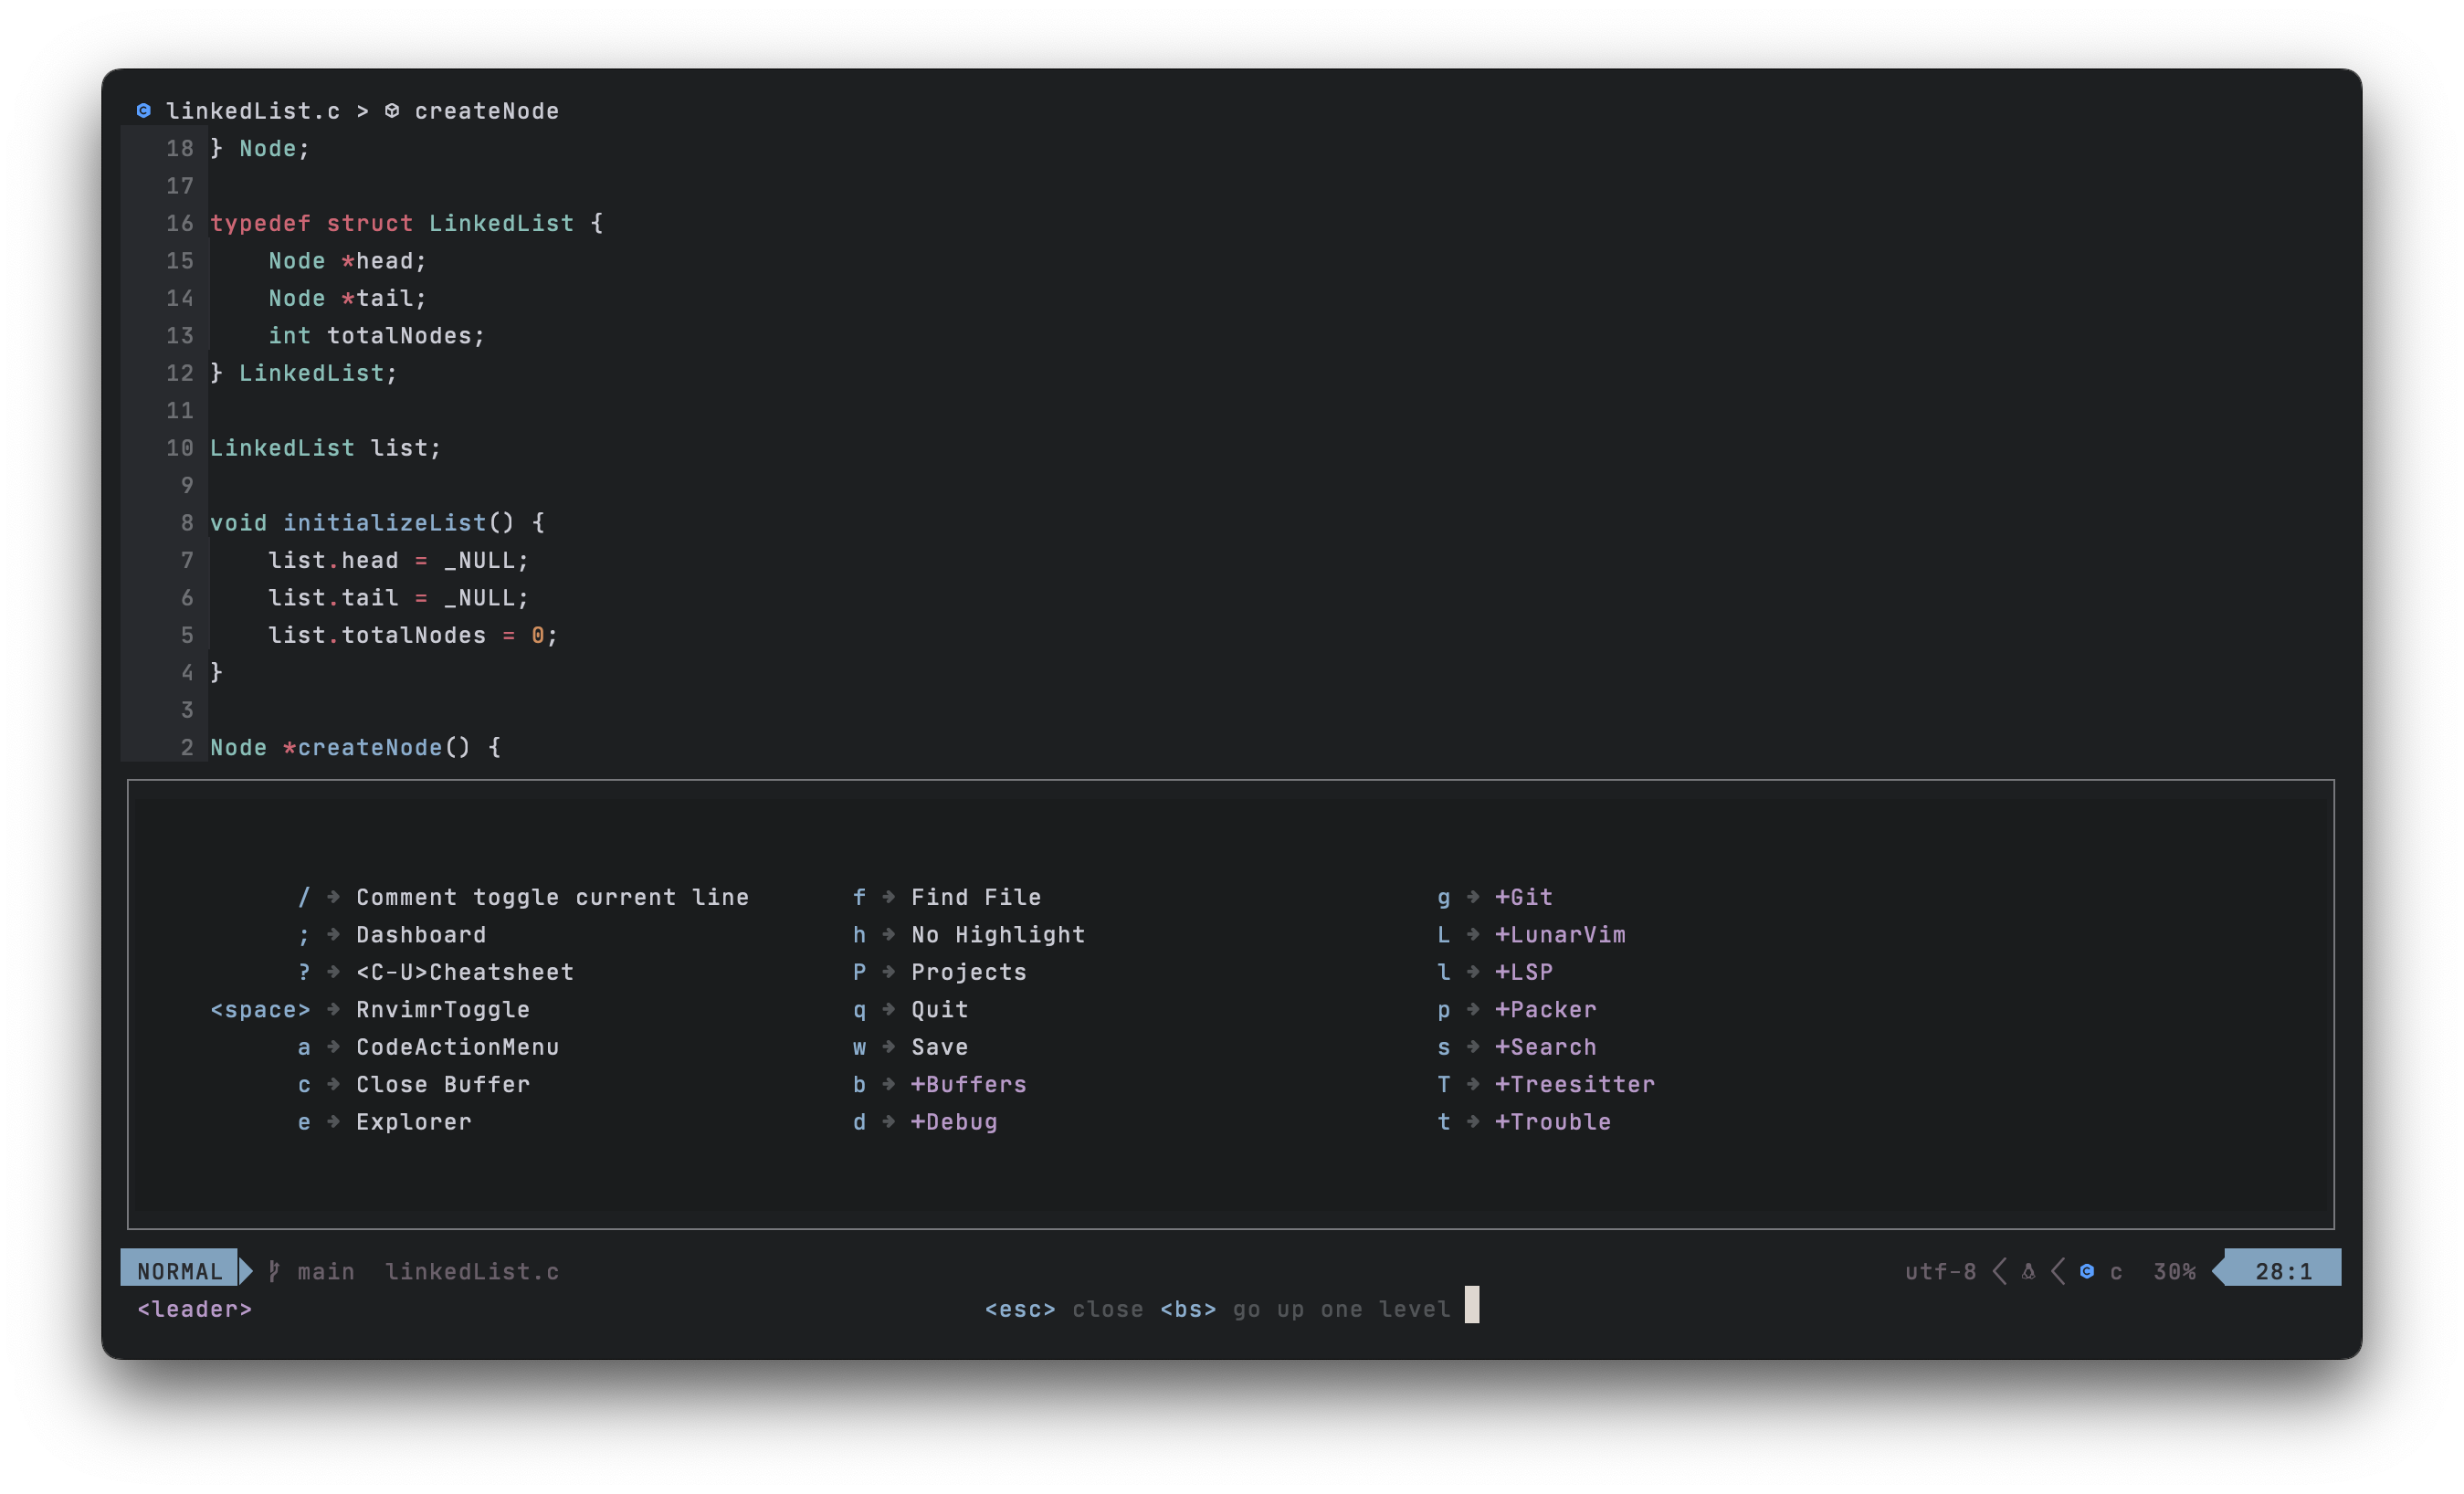Click the <bs> go up one level hint
This screenshot has height=1494, width=2464.
(1305, 1309)
